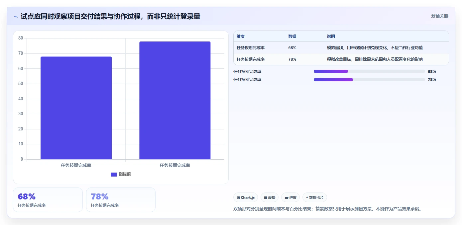Viewport: 462px width, 225px height.
Task: Click the chart bar reaching 78
Action: tap(175, 100)
